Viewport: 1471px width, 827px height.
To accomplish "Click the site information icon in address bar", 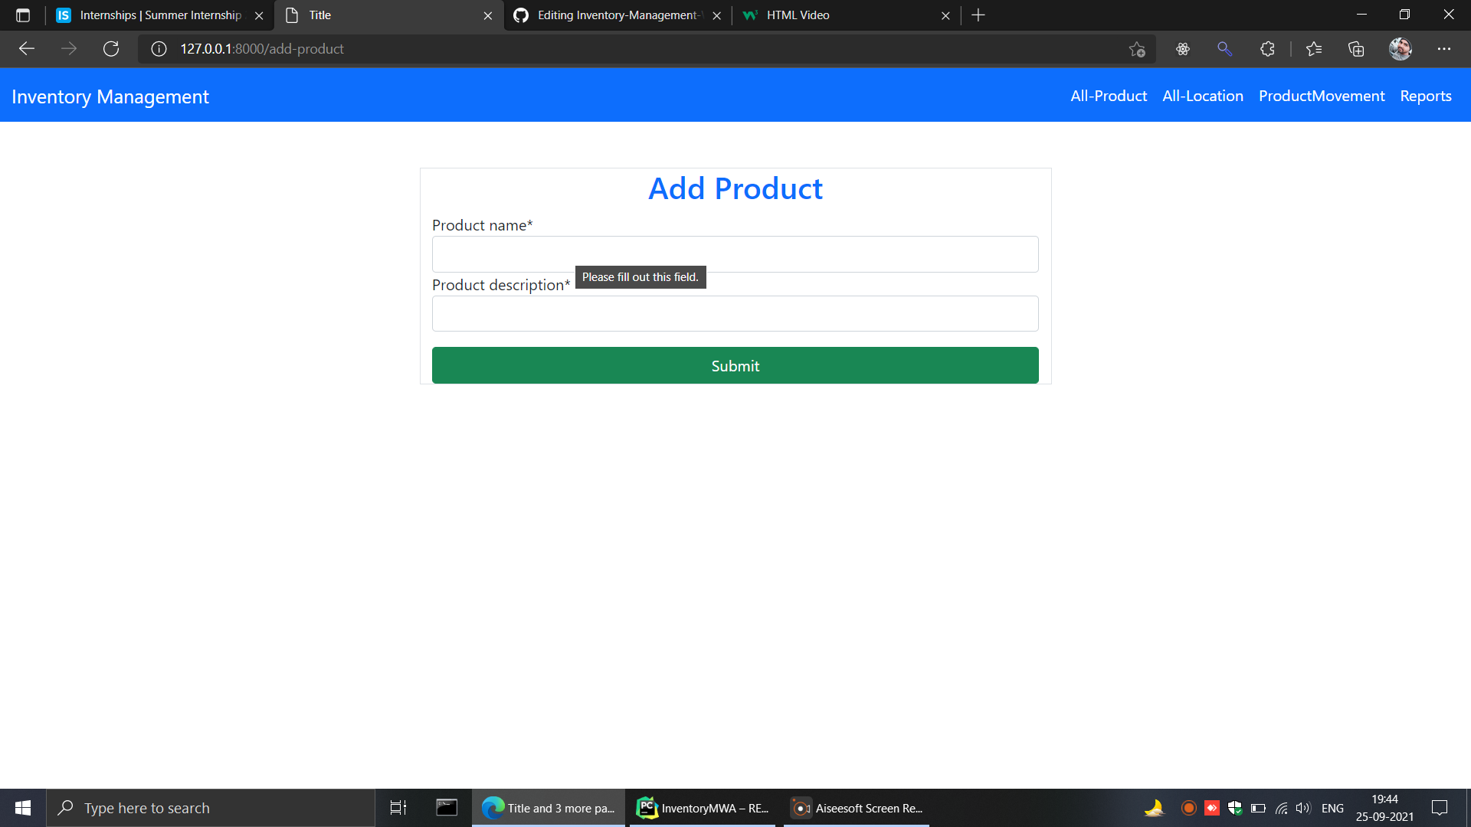I will 158,48.
